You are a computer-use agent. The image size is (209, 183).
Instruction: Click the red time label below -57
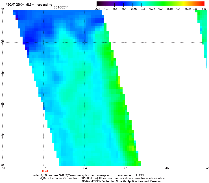click(x=45, y=171)
